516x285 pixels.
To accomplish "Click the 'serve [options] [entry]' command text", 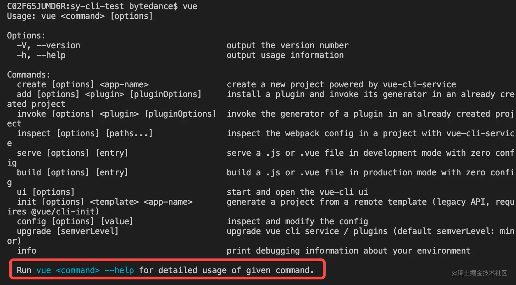I will tap(73, 153).
